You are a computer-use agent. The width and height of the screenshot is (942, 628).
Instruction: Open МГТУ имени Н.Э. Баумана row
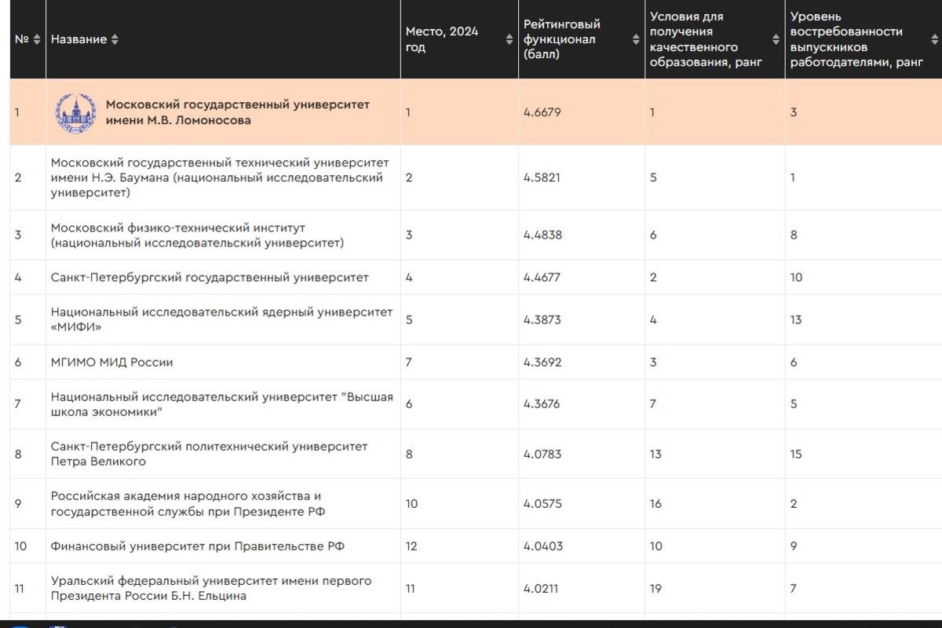[x=220, y=177]
